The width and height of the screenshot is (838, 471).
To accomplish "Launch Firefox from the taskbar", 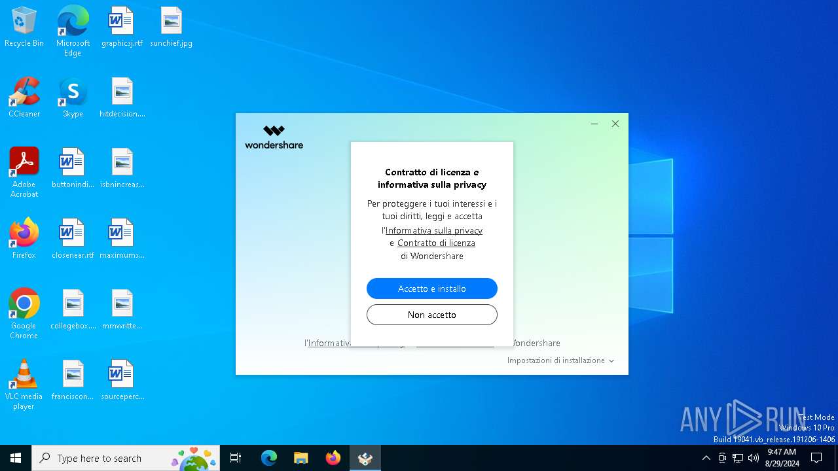I will 333,458.
